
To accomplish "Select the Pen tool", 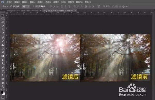I will pos(3,68).
